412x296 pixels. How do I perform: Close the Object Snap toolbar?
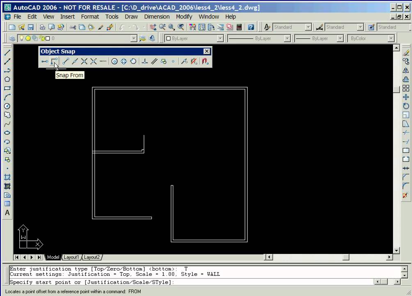(206, 51)
